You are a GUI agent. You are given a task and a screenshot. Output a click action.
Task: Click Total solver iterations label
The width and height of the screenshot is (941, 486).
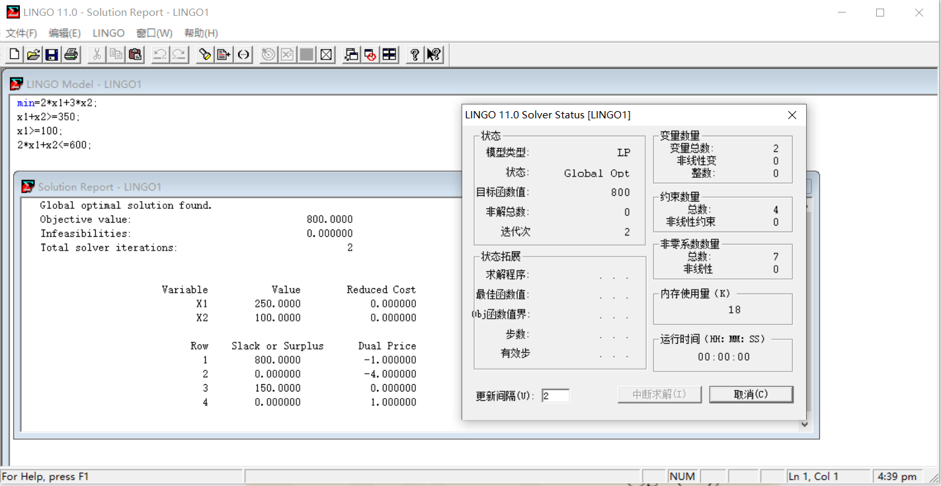click(109, 247)
